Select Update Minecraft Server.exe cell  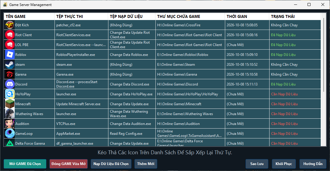pyautogui.click(x=81, y=104)
